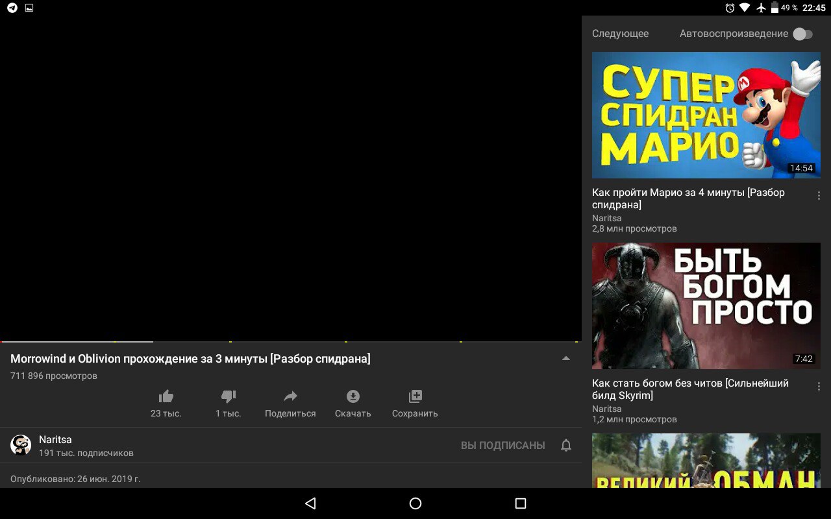Click Naritsa name under the Skyrim video
The image size is (831, 519).
coord(607,409)
